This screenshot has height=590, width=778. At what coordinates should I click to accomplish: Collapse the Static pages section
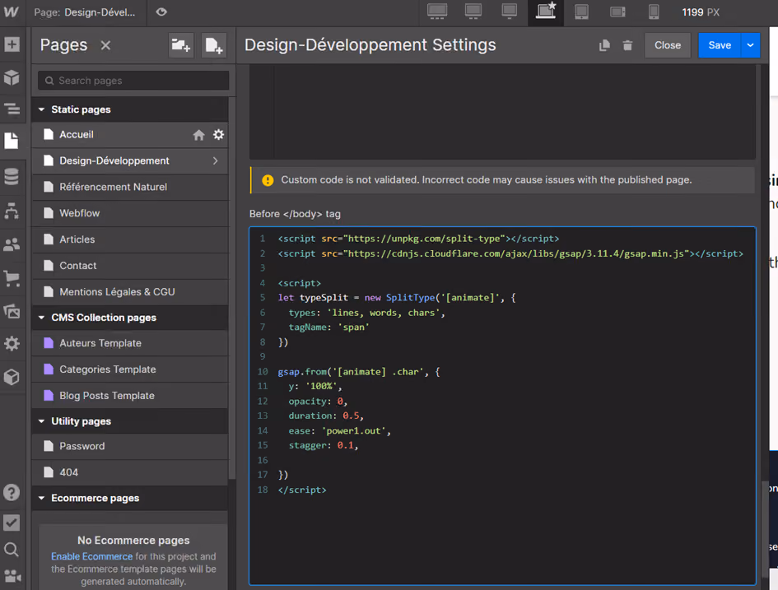click(42, 109)
